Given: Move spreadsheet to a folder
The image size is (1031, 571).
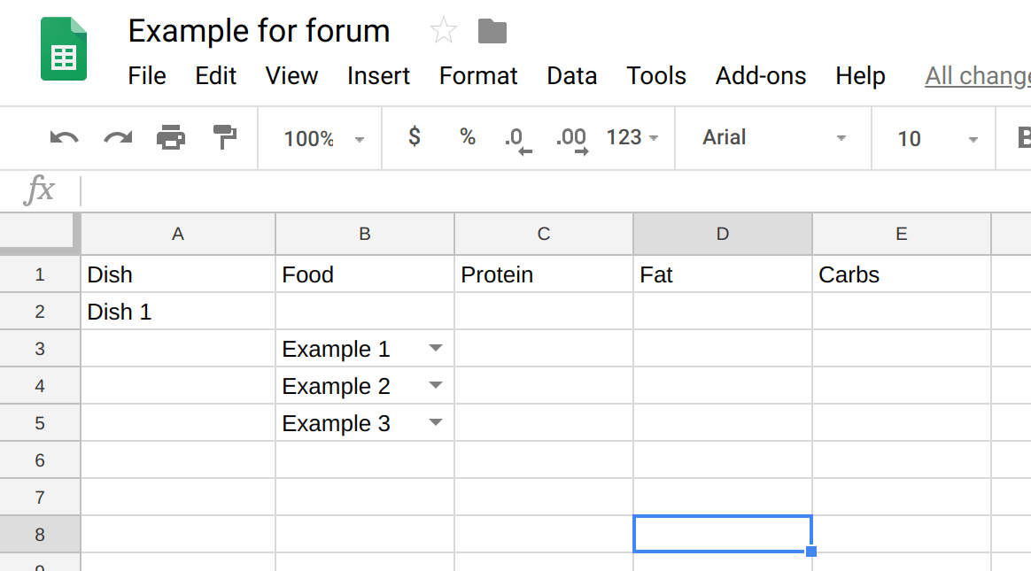Looking at the screenshot, I should click(492, 31).
